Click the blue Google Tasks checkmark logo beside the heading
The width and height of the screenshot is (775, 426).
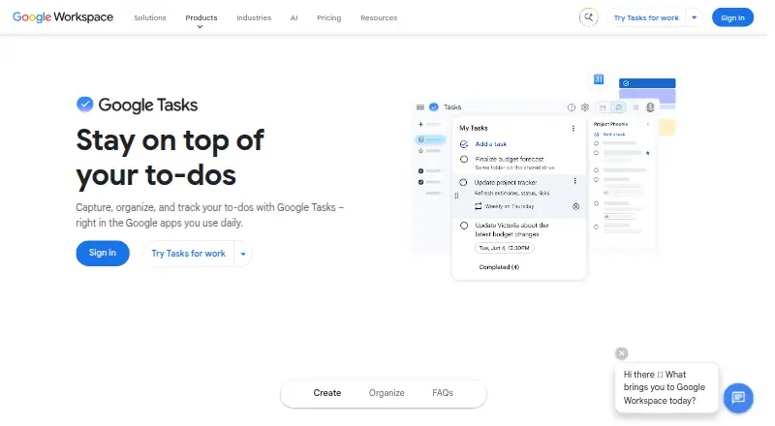point(85,105)
